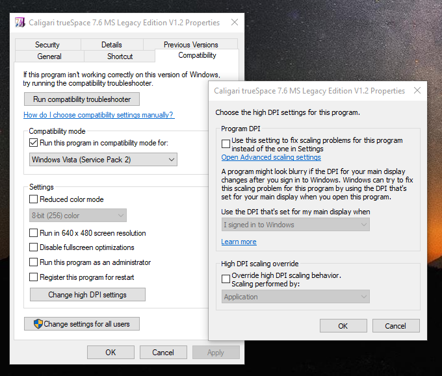Open the I signed in to Windows dropdown
442x376 pixels.
click(x=295, y=225)
